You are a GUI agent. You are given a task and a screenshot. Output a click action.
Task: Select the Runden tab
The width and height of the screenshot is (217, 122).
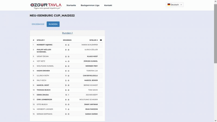point(53,24)
